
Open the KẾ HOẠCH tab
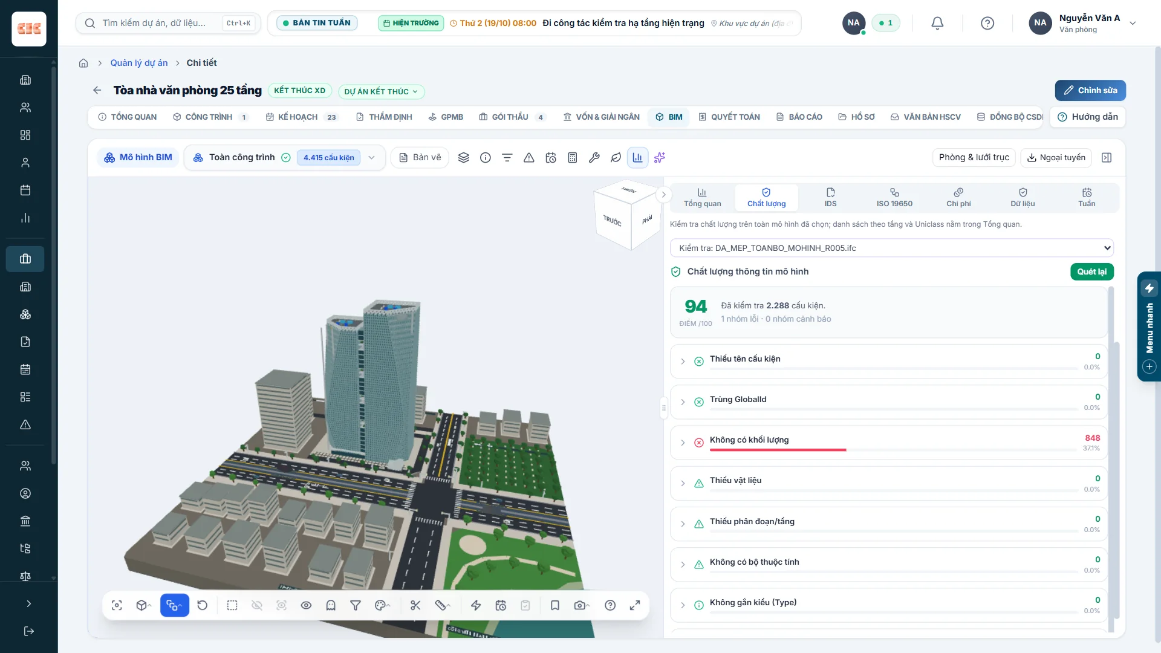pyautogui.click(x=302, y=117)
